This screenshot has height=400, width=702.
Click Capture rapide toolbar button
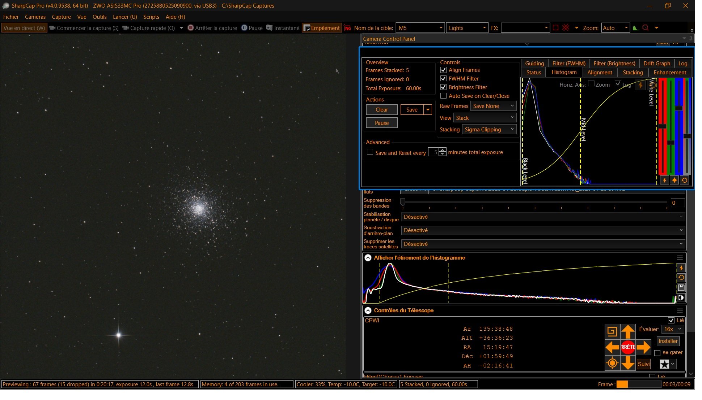pyautogui.click(x=149, y=28)
